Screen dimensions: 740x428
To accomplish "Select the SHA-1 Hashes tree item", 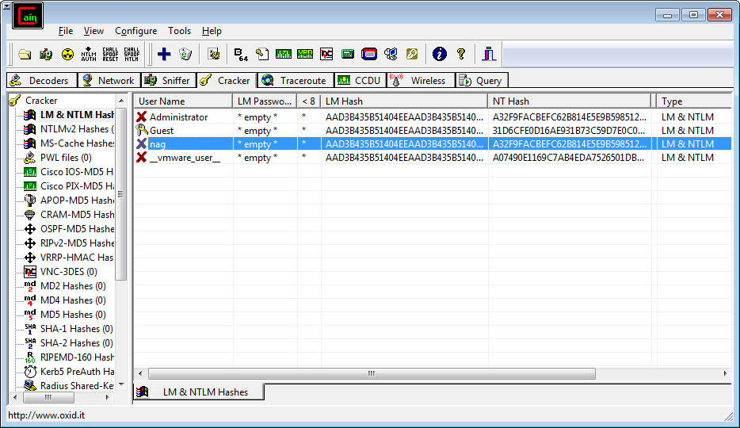I will 75,329.
